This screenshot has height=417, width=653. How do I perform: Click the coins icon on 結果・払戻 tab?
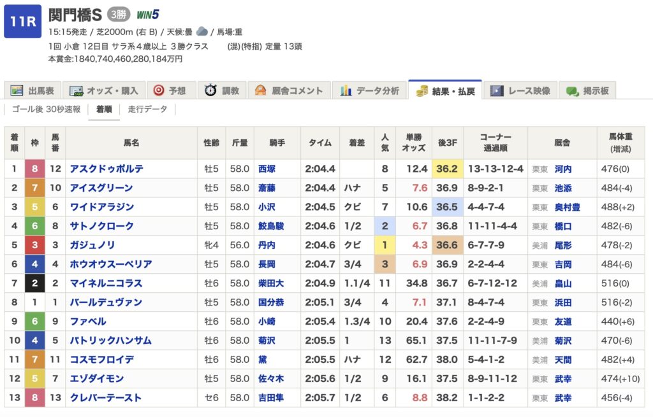click(422, 90)
